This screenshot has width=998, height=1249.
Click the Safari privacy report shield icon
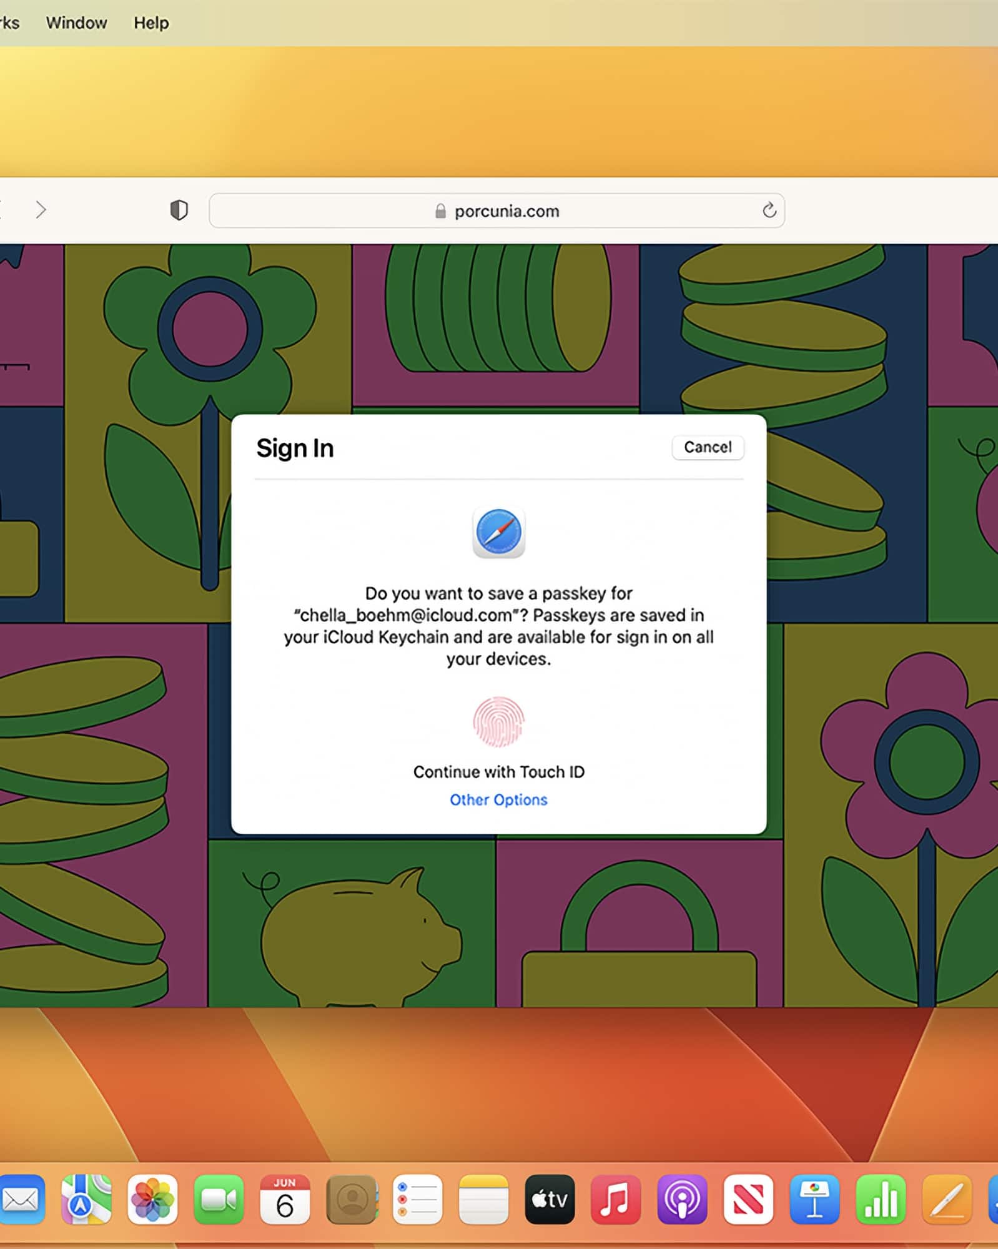tap(179, 210)
